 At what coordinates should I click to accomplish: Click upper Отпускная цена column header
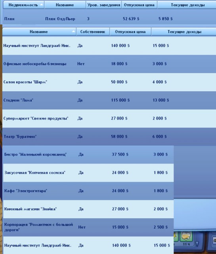139,5
